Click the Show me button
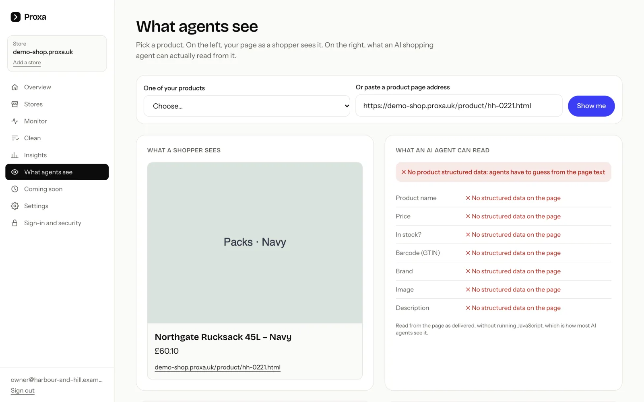The height and width of the screenshot is (402, 644). 591,106
